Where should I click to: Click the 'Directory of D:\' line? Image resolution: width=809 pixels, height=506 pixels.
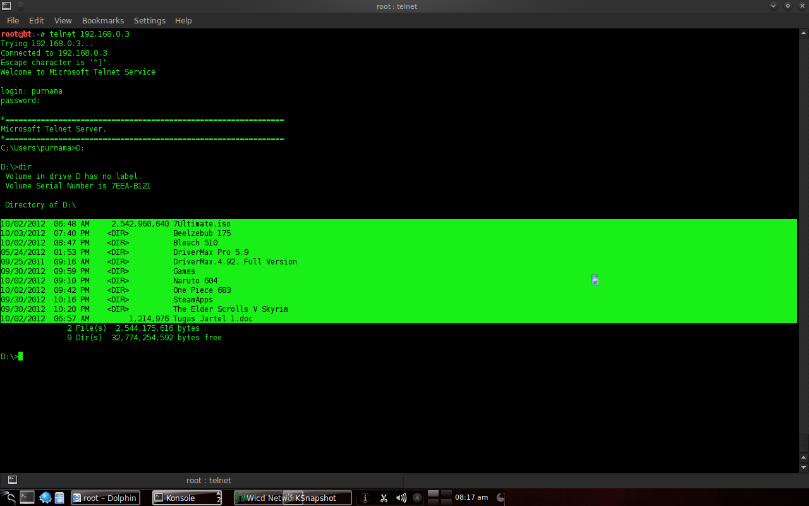40,205
